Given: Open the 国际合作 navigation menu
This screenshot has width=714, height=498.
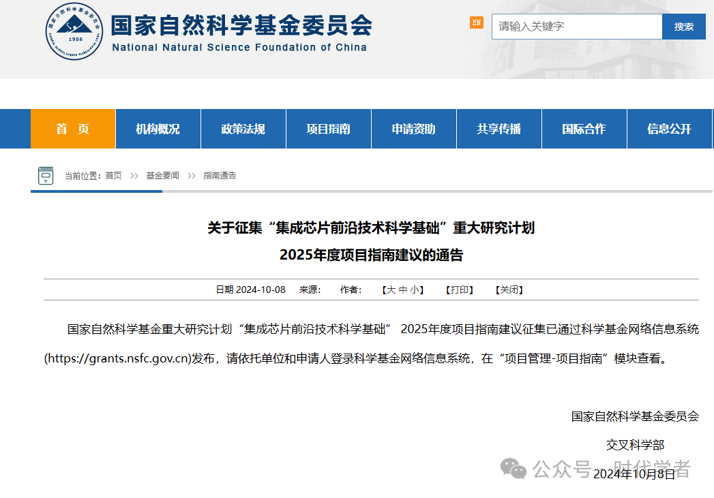Looking at the screenshot, I should click(x=584, y=129).
